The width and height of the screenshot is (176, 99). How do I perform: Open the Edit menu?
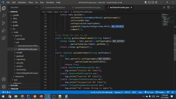[14, 2]
